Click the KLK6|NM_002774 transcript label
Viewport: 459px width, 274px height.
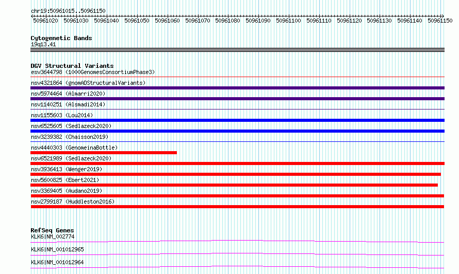[53, 236]
